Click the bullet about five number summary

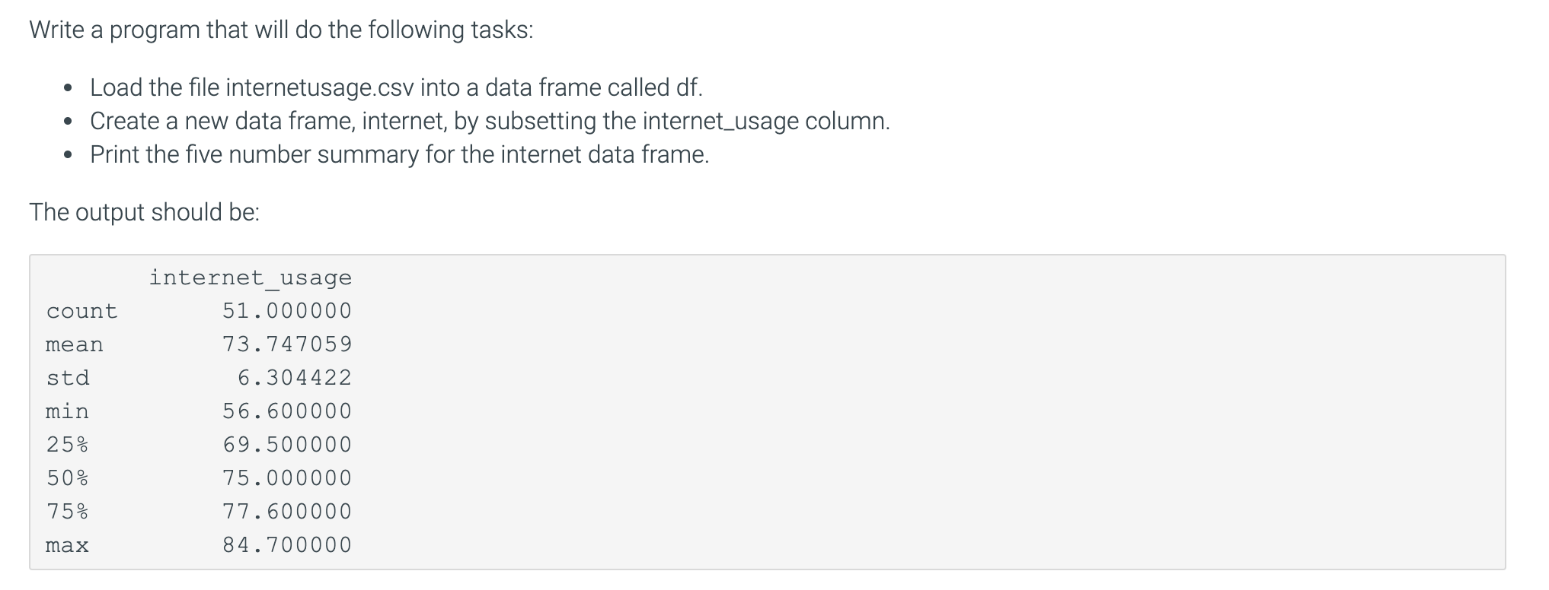coord(399,154)
